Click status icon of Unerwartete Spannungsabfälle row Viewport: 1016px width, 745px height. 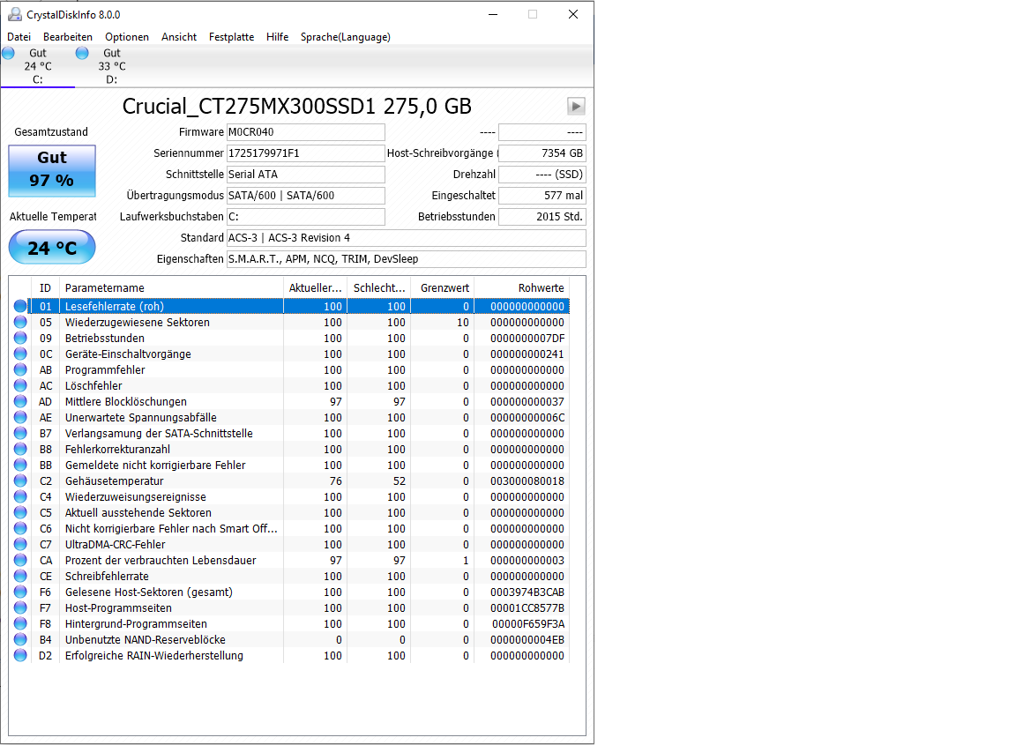(20, 417)
